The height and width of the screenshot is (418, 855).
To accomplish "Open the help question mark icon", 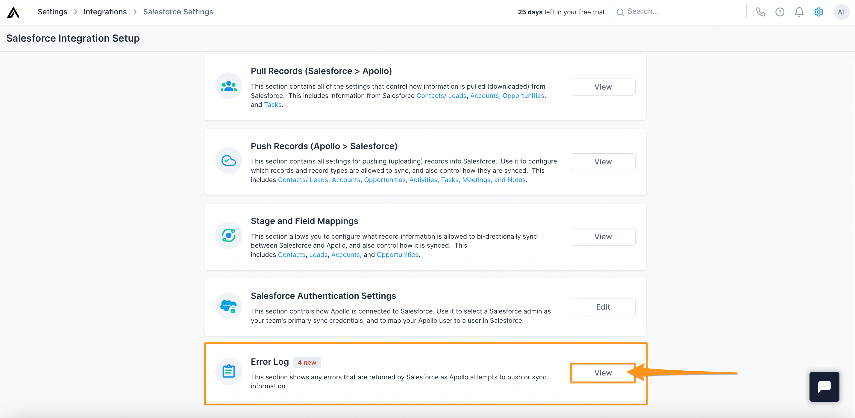I will [x=780, y=12].
